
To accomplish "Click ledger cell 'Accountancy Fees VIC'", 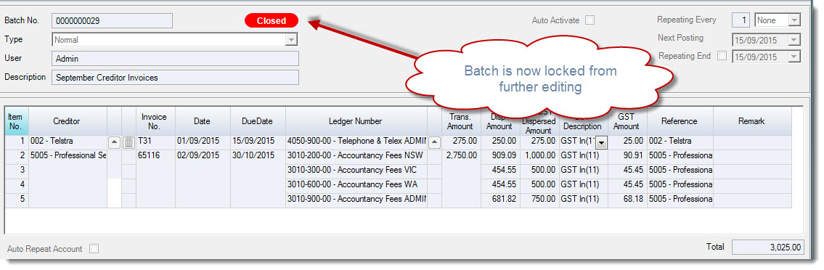I will (356, 171).
